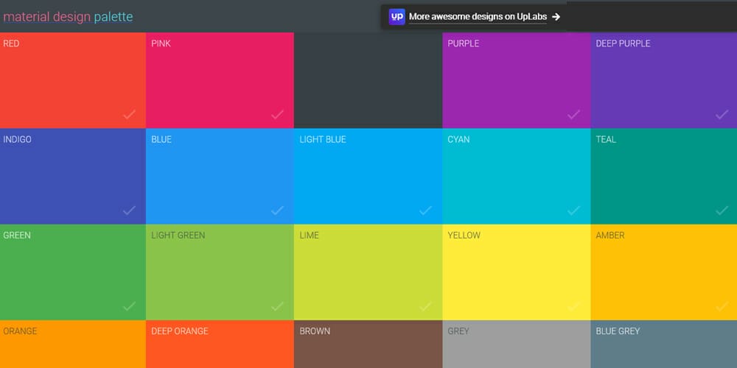Click the 'material design palette' site title
This screenshot has width=737, height=368.
[x=68, y=17]
